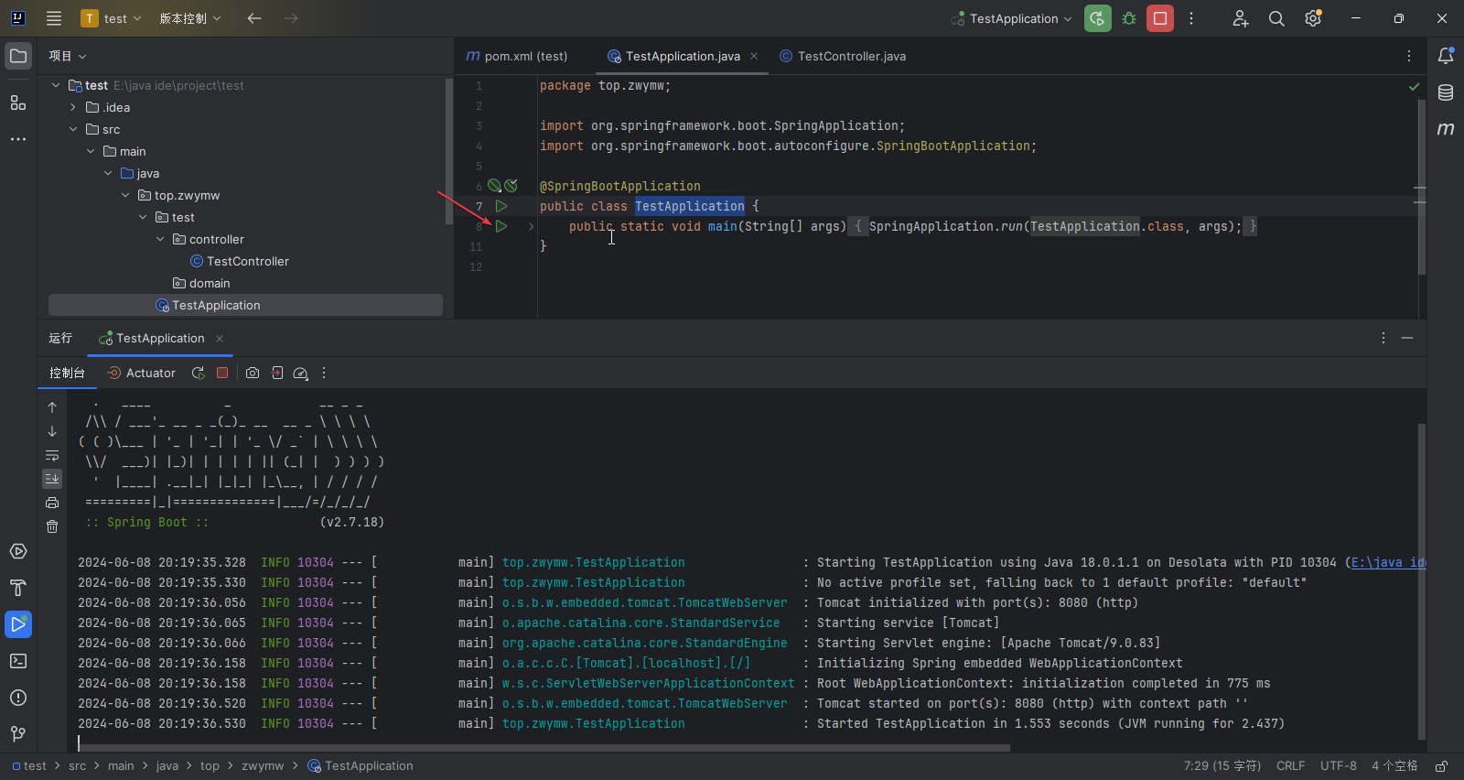The width and height of the screenshot is (1464, 780).
Task: Open the main hamburger menu
Action: pyautogui.click(x=54, y=18)
